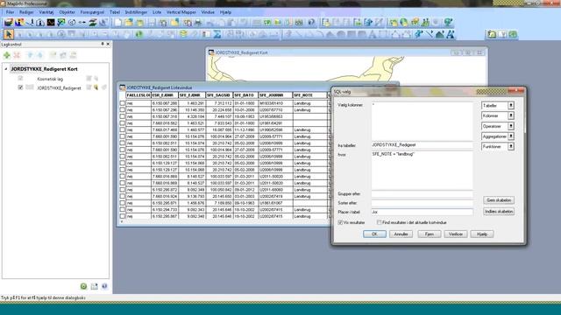Click the Open folder icon in toolbar

(x=129, y=23)
